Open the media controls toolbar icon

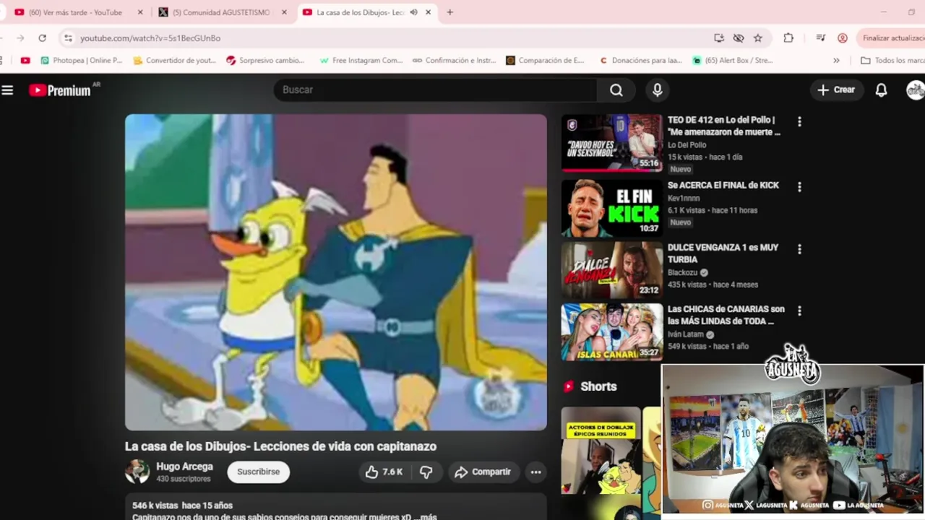[820, 38]
